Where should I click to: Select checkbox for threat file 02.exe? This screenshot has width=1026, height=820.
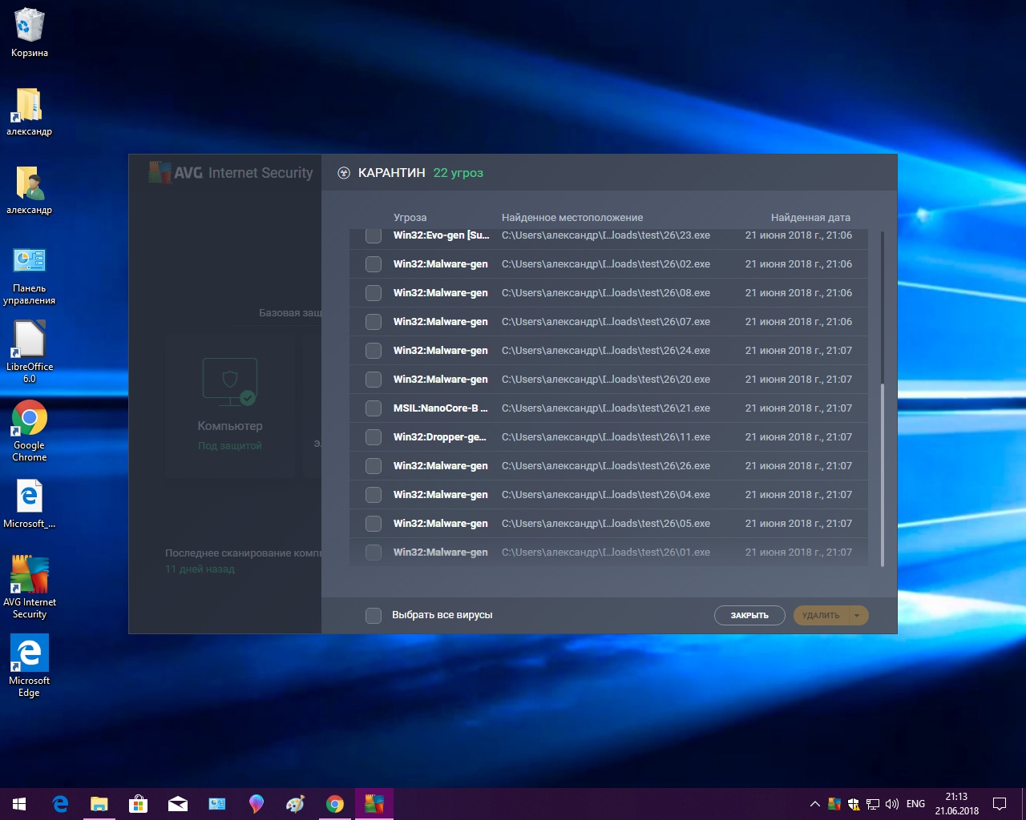click(374, 264)
